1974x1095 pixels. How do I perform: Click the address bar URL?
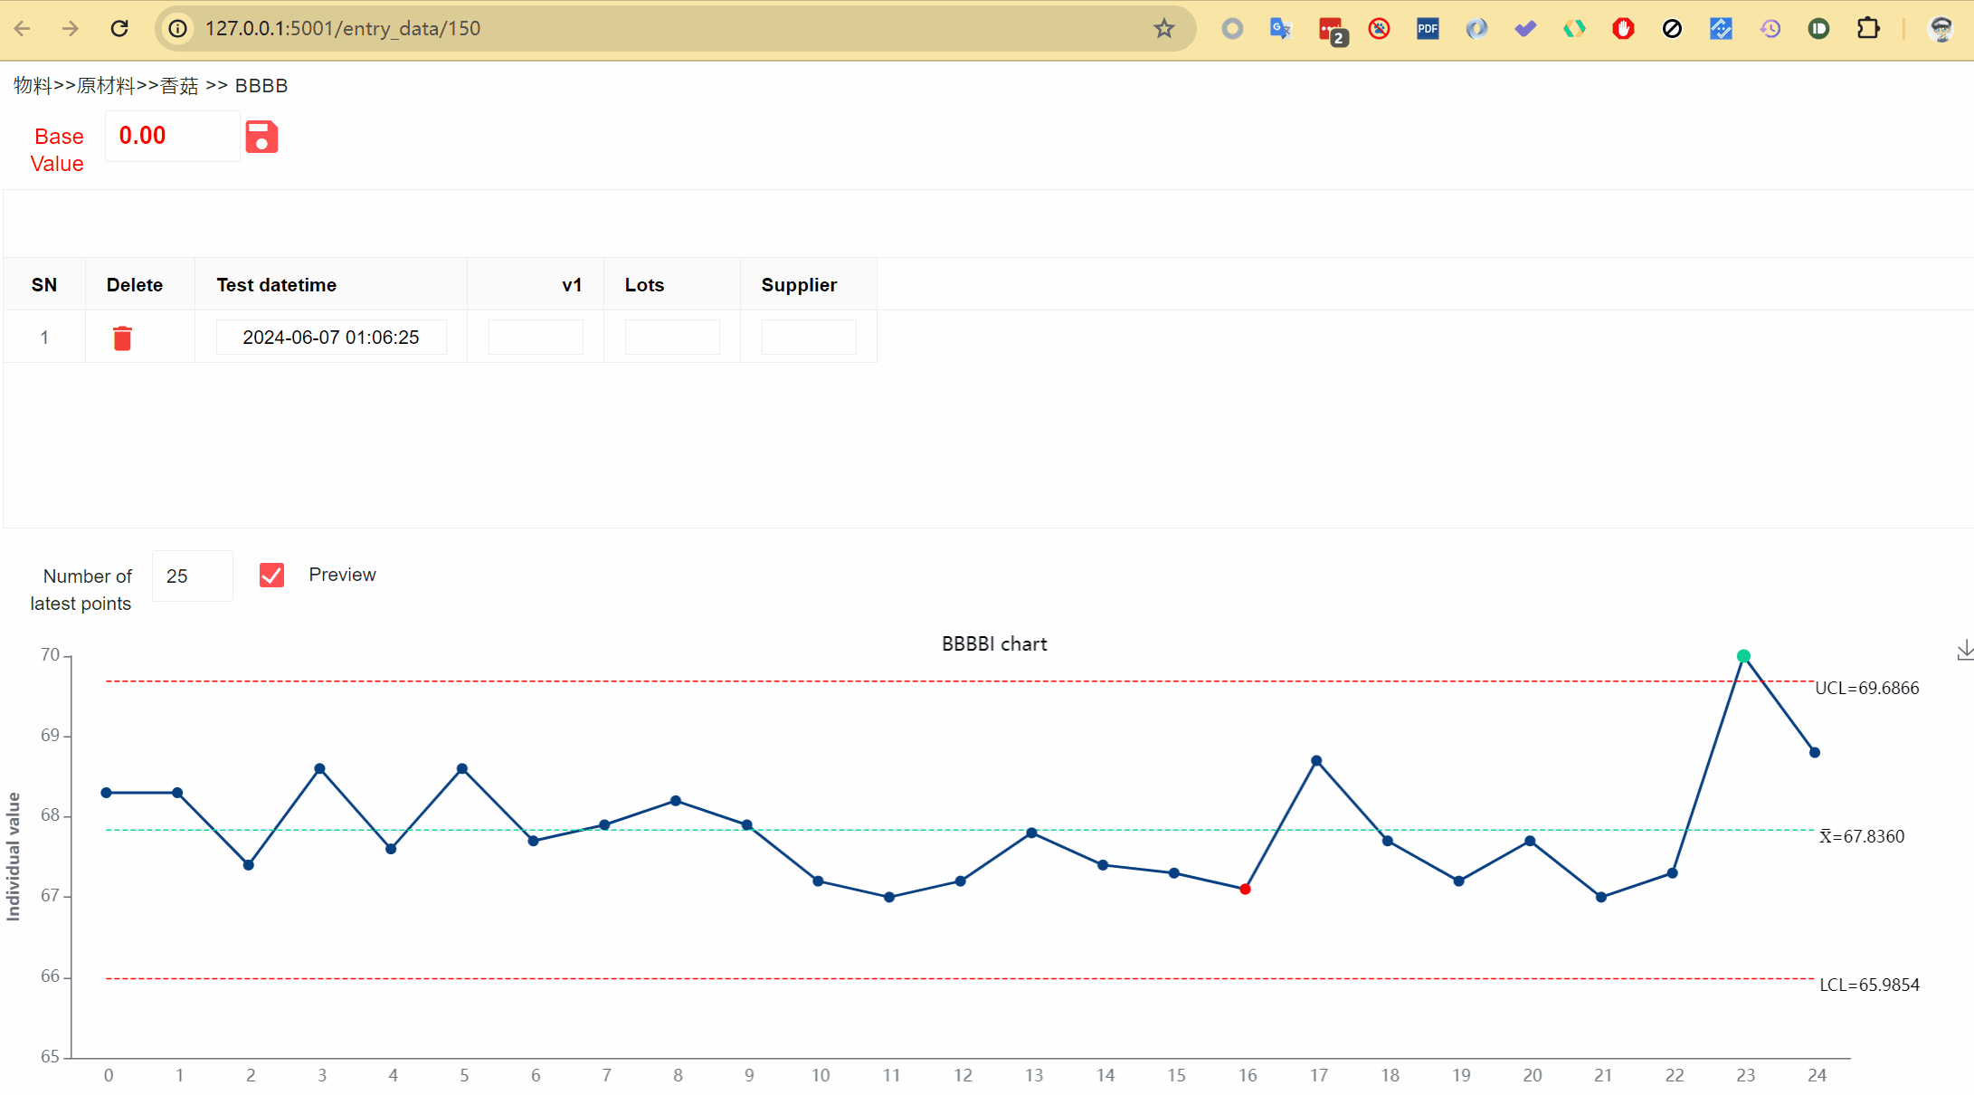coord(343,29)
